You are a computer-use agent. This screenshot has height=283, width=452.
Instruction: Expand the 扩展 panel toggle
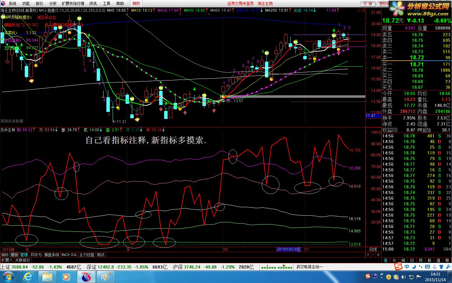[x=7, y=260]
